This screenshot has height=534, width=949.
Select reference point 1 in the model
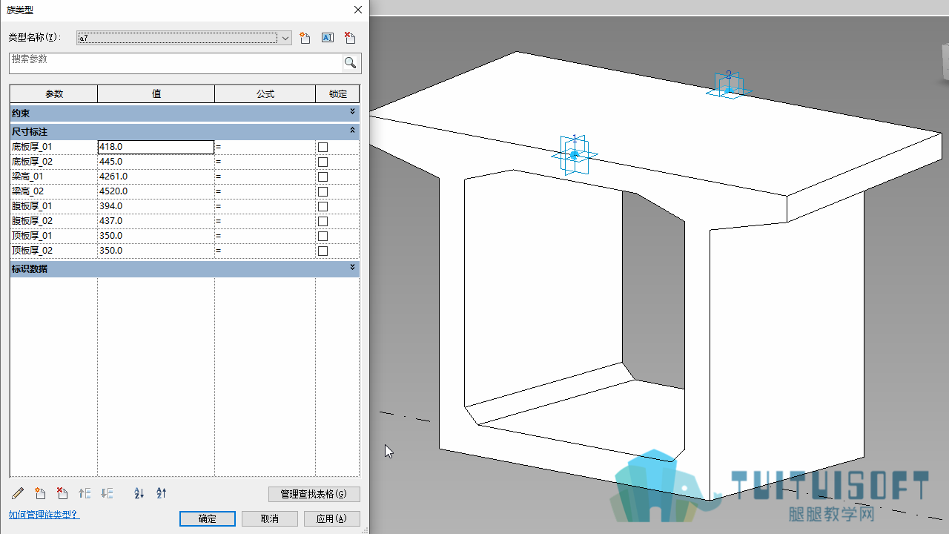pyautogui.click(x=574, y=154)
